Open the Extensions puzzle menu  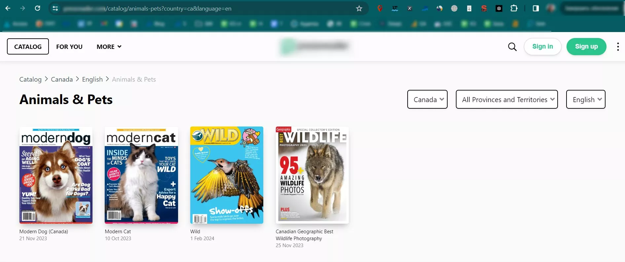[514, 8]
